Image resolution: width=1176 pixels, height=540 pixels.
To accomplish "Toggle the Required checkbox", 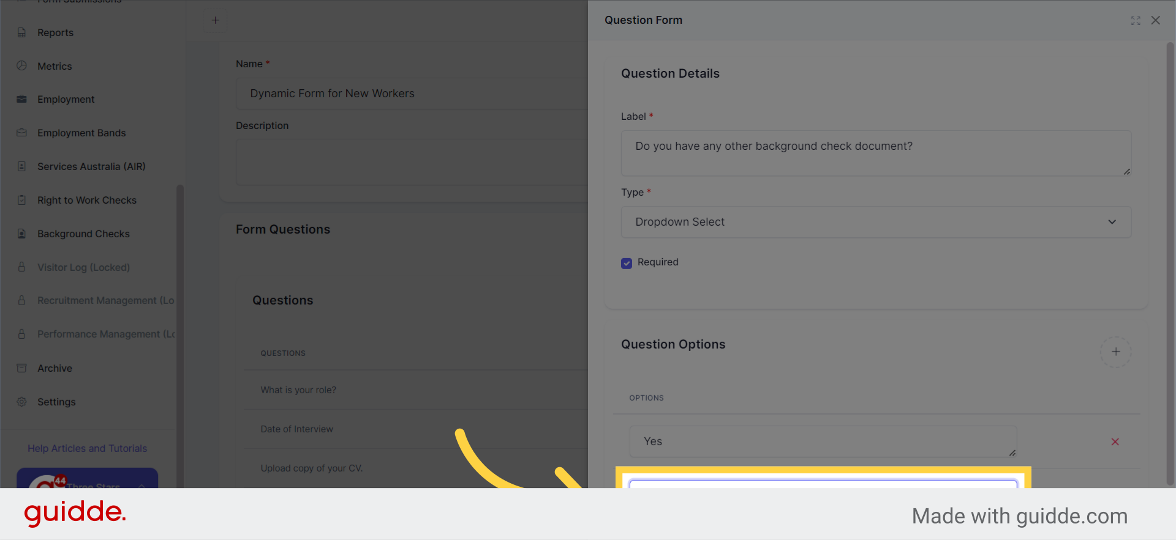I will (627, 263).
